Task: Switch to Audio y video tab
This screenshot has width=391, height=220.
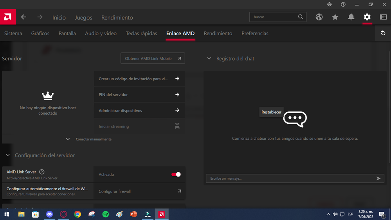Action: (101, 33)
